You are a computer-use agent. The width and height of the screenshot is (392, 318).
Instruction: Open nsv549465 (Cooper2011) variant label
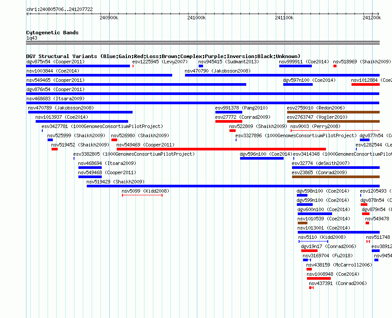pyautogui.click(x=55, y=80)
